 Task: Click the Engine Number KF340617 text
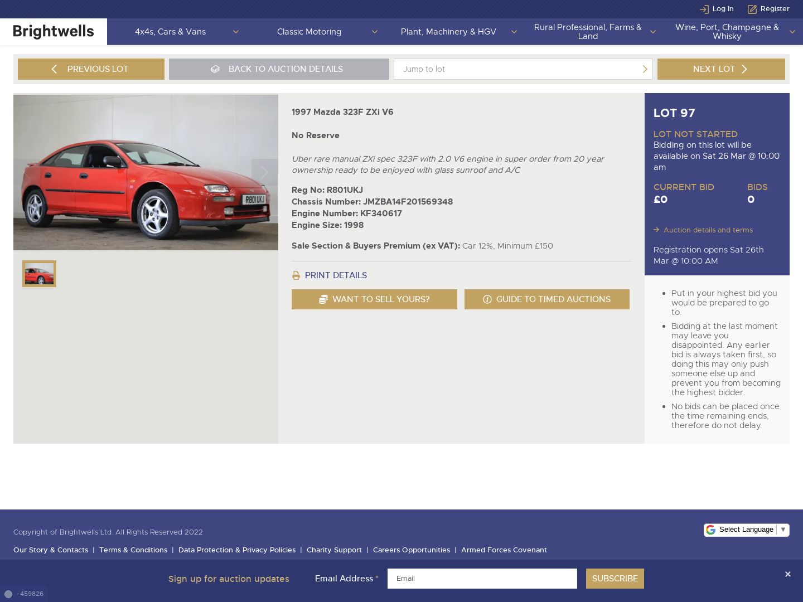click(x=347, y=213)
